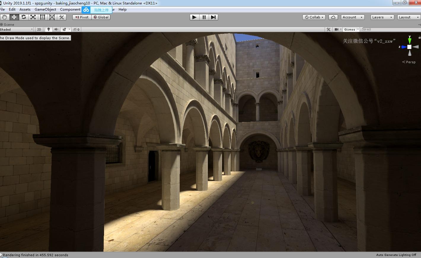421x258 pixels.
Task: Open scene camera settings
Action: point(337,29)
